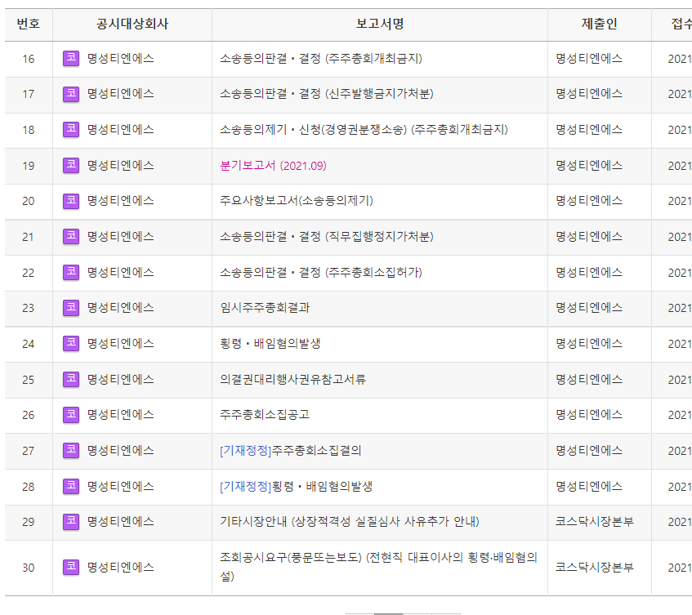Click the KOSDAQ icon in row 21
Screen dimensions: 692x615
point(70,237)
